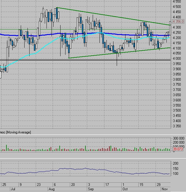Click the volume value label 39 073
The width and height of the screenshot is (186, 192).
pos(178,149)
